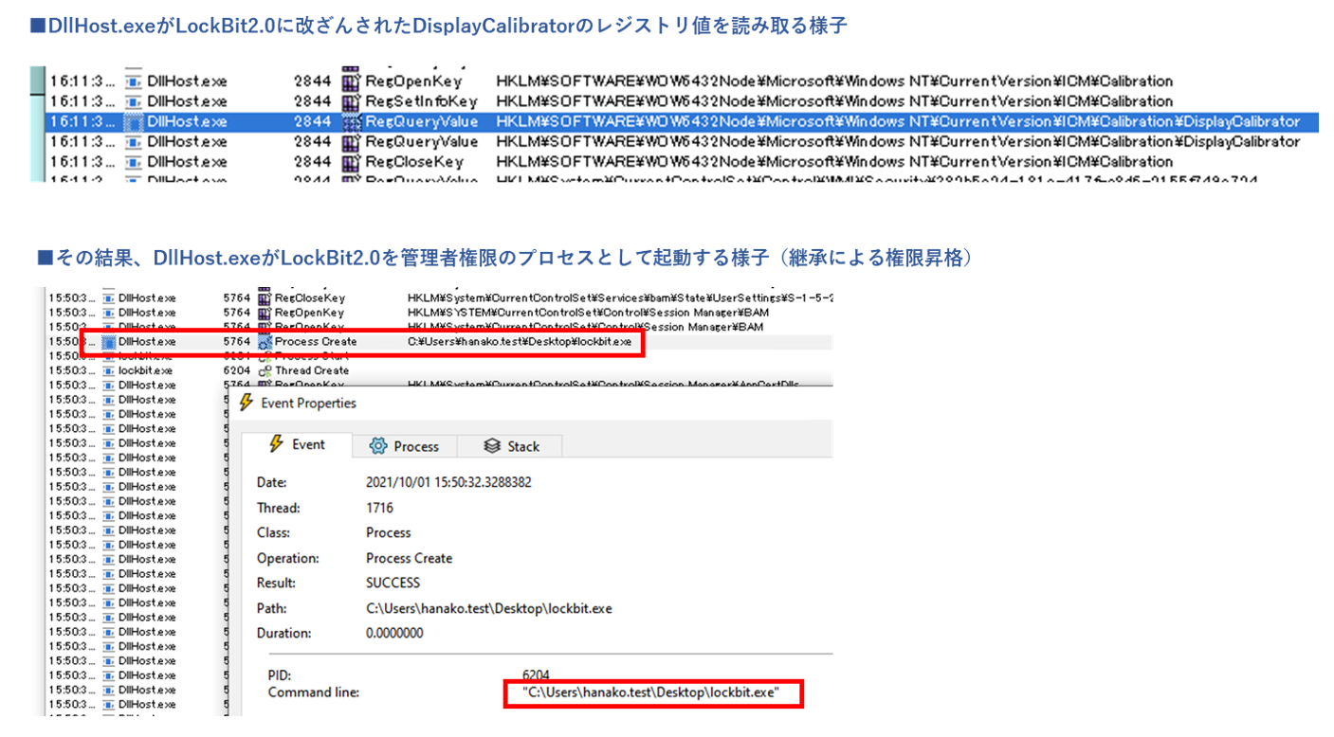Click the lockbit.exe process icon in Thread Create row

coord(108,370)
